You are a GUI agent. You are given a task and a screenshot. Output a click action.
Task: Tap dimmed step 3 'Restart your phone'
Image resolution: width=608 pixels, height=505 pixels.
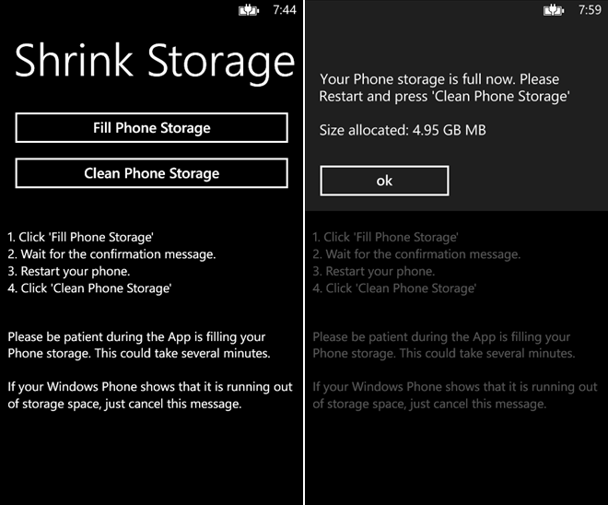pos(371,272)
